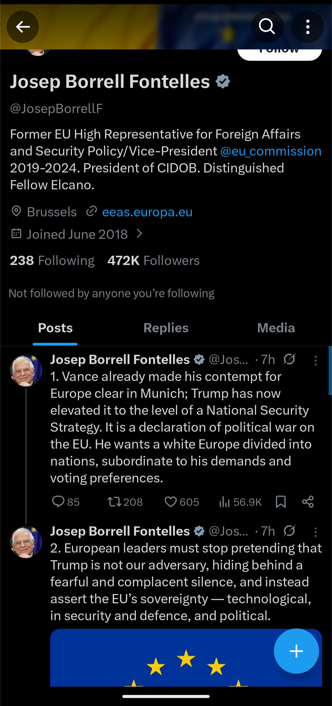Viewport: 332px width, 706px height.
Task: Bookmark the first post
Action: (281, 502)
